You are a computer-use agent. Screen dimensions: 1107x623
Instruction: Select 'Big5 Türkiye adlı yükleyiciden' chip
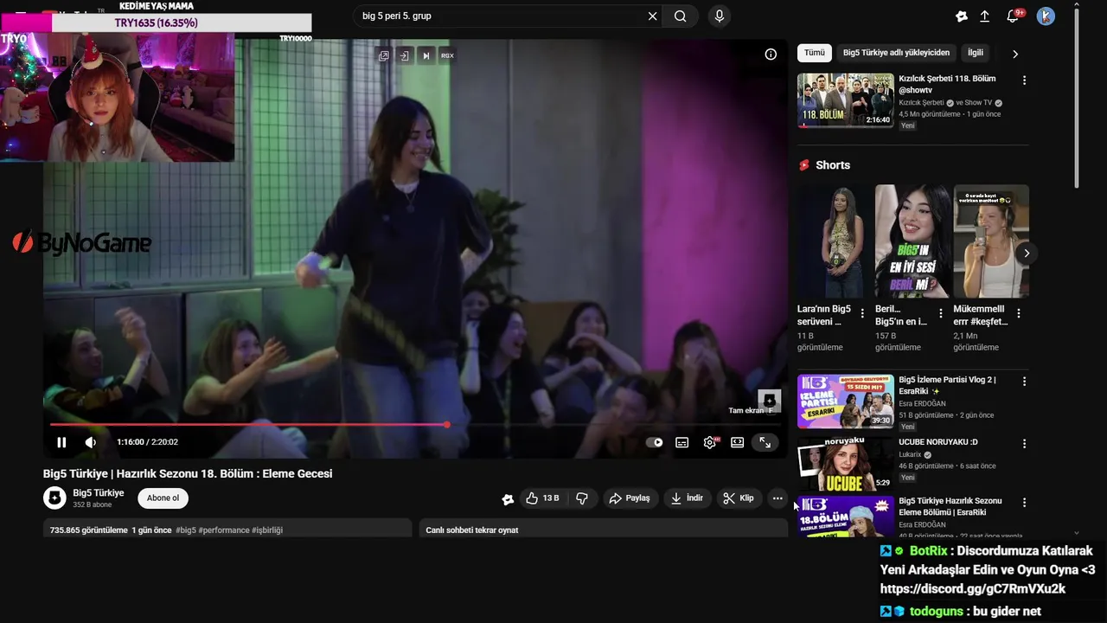896,53
